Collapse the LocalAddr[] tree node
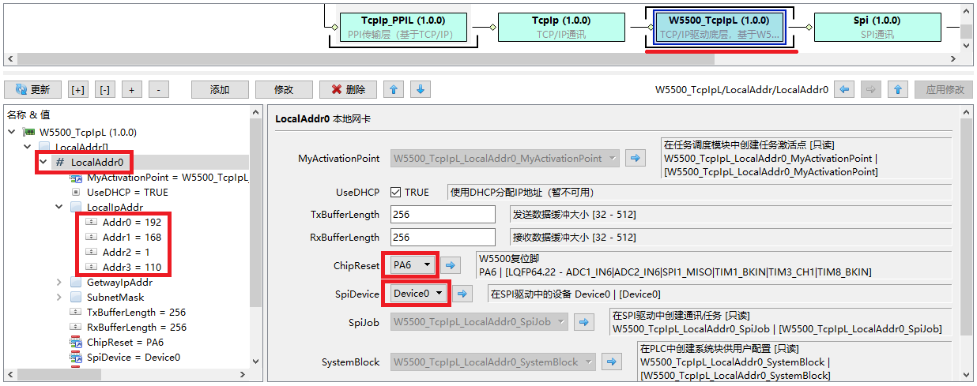 coord(27,148)
